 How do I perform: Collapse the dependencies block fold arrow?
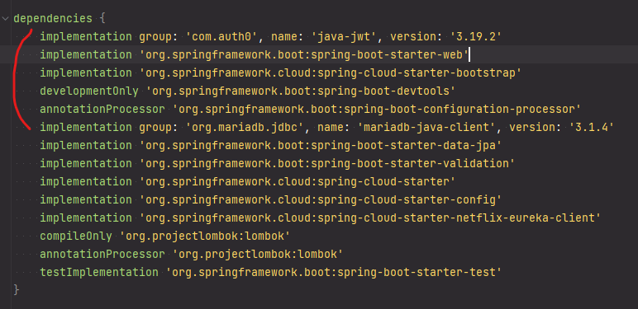coord(5,19)
